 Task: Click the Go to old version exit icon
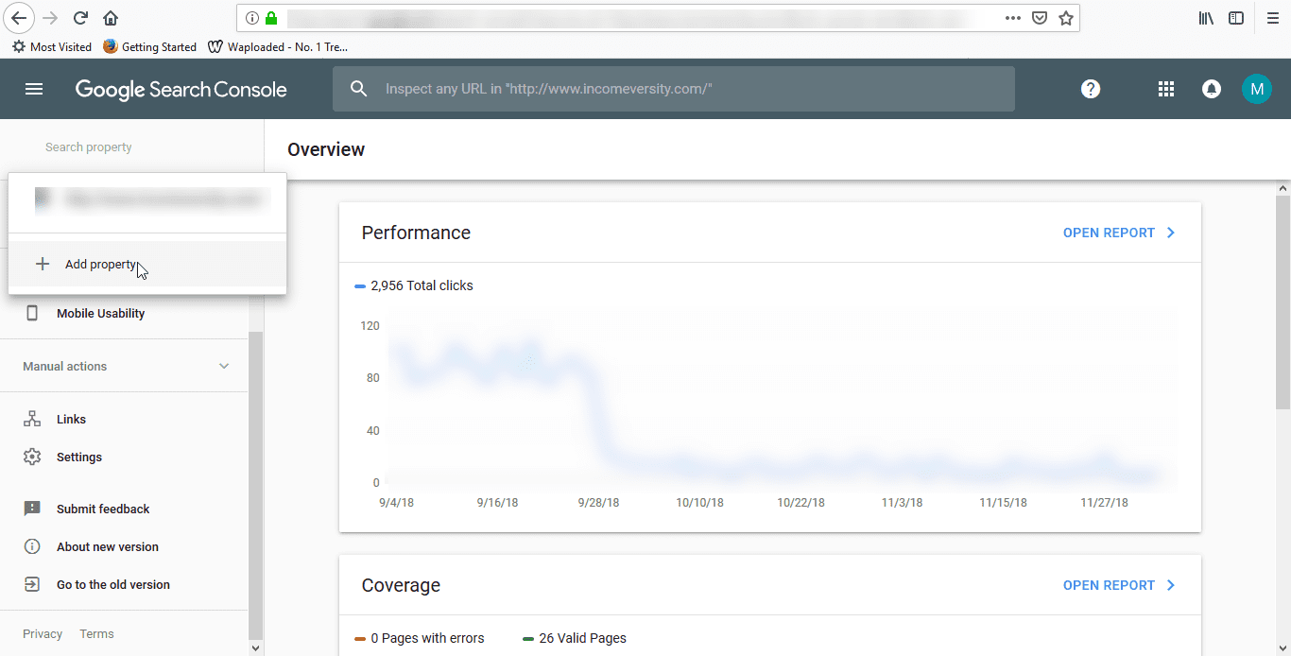coord(32,584)
